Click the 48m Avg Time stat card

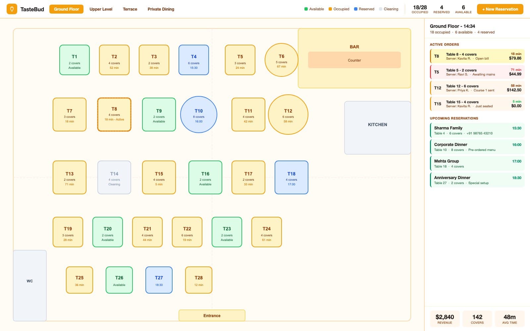[509, 319]
